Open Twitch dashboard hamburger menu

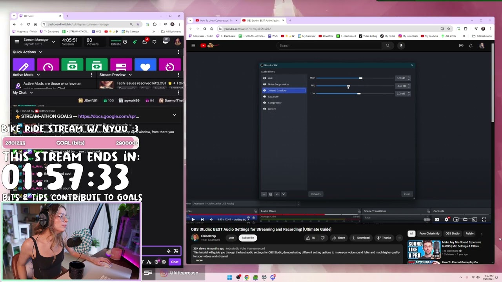click(x=16, y=42)
